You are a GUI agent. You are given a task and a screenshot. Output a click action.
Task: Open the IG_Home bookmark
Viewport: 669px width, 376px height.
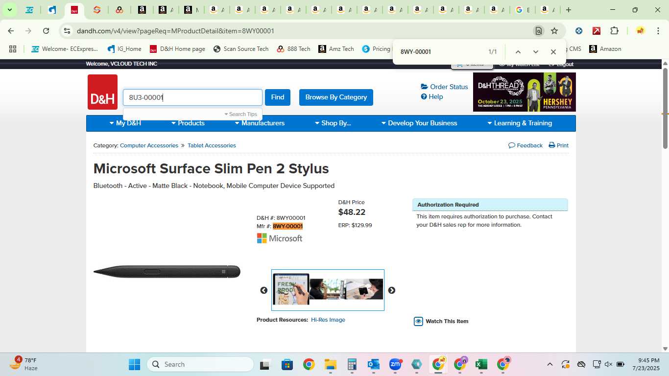click(x=124, y=49)
